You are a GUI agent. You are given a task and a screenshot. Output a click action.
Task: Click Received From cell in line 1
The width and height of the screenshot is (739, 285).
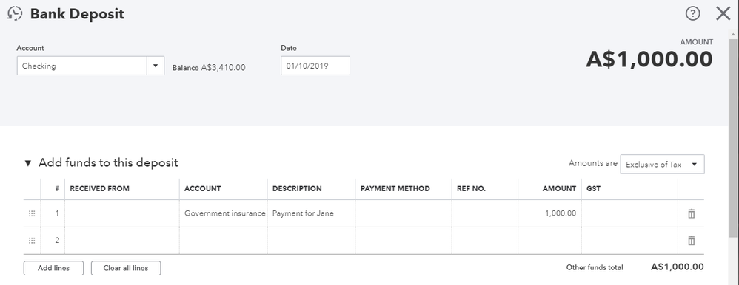[x=122, y=213]
